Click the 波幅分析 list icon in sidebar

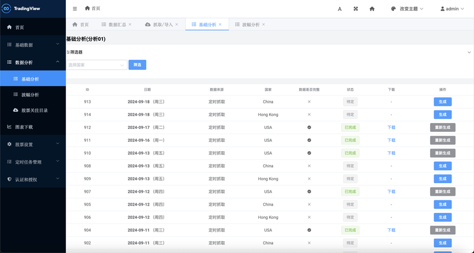16,95
